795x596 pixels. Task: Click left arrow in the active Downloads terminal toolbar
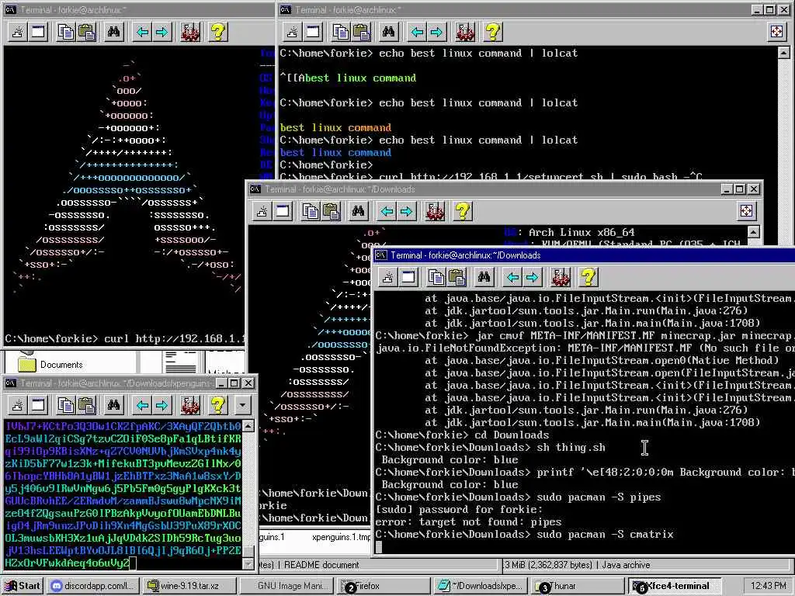tap(512, 277)
